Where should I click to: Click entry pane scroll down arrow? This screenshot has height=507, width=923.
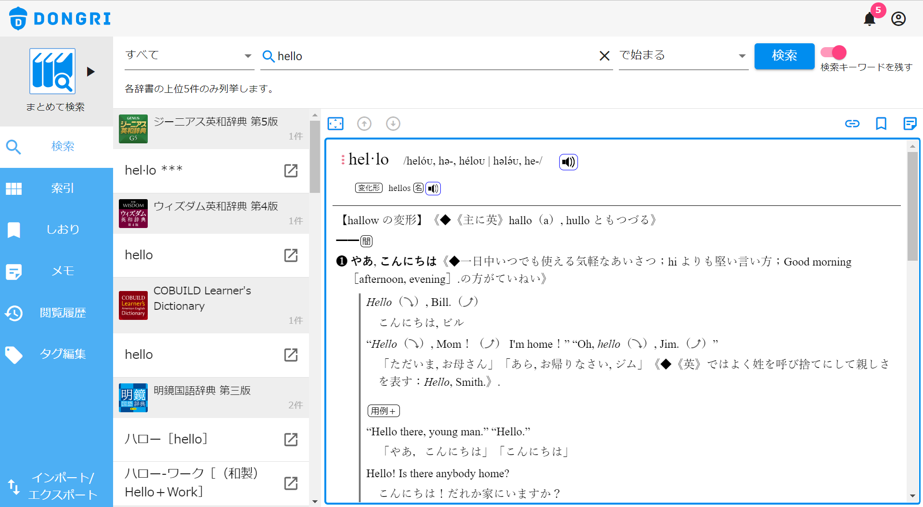click(x=912, y=496)
